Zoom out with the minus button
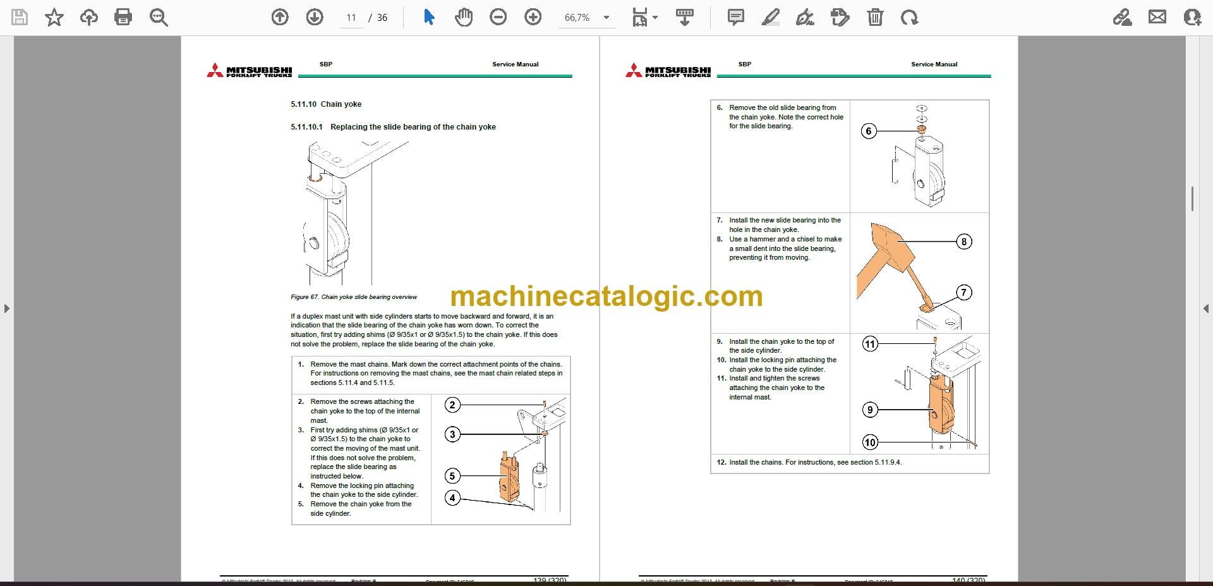Image resolution: width=1213 pixels, height=586 pixels. [498, 18]
